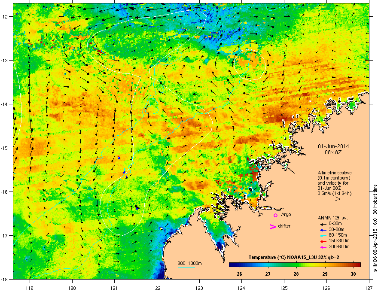Click the '30-80m' depth label
The height and width of the screenshot is (292, 378).
[336, 229]
